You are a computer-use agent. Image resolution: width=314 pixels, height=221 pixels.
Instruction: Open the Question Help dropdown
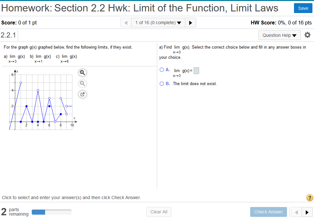pos(279,35)
